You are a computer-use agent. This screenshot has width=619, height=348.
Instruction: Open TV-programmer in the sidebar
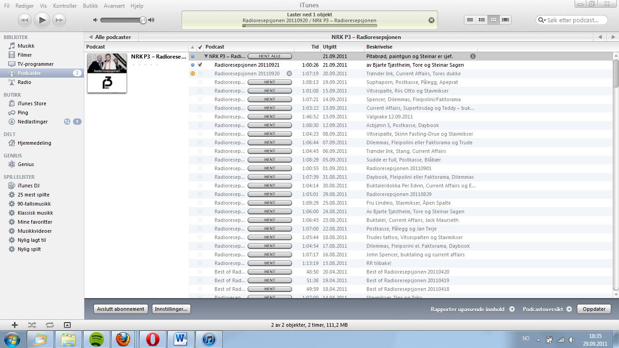[x=35, y=64]
